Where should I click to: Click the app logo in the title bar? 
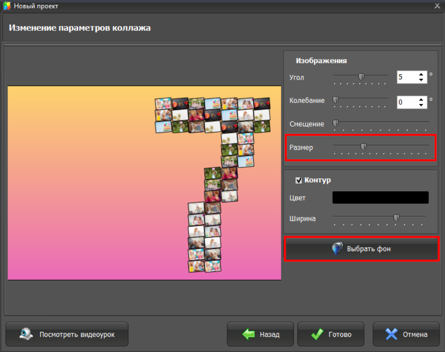tap(7, 6)
